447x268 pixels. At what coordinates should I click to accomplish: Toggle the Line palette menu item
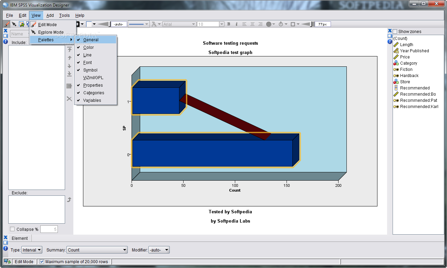point(96,55)
